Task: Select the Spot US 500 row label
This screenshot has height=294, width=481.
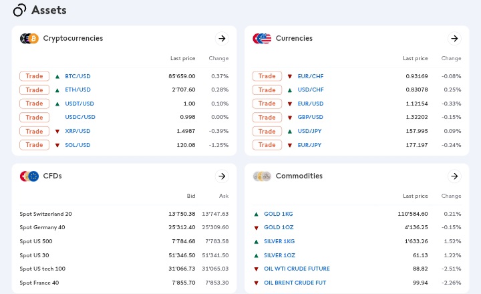Action: 36,241
